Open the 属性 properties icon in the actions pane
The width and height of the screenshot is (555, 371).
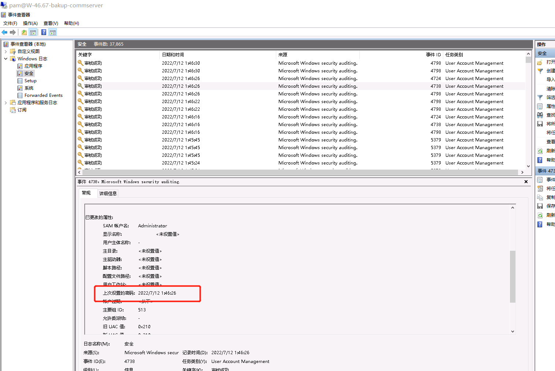coord(540,106)
